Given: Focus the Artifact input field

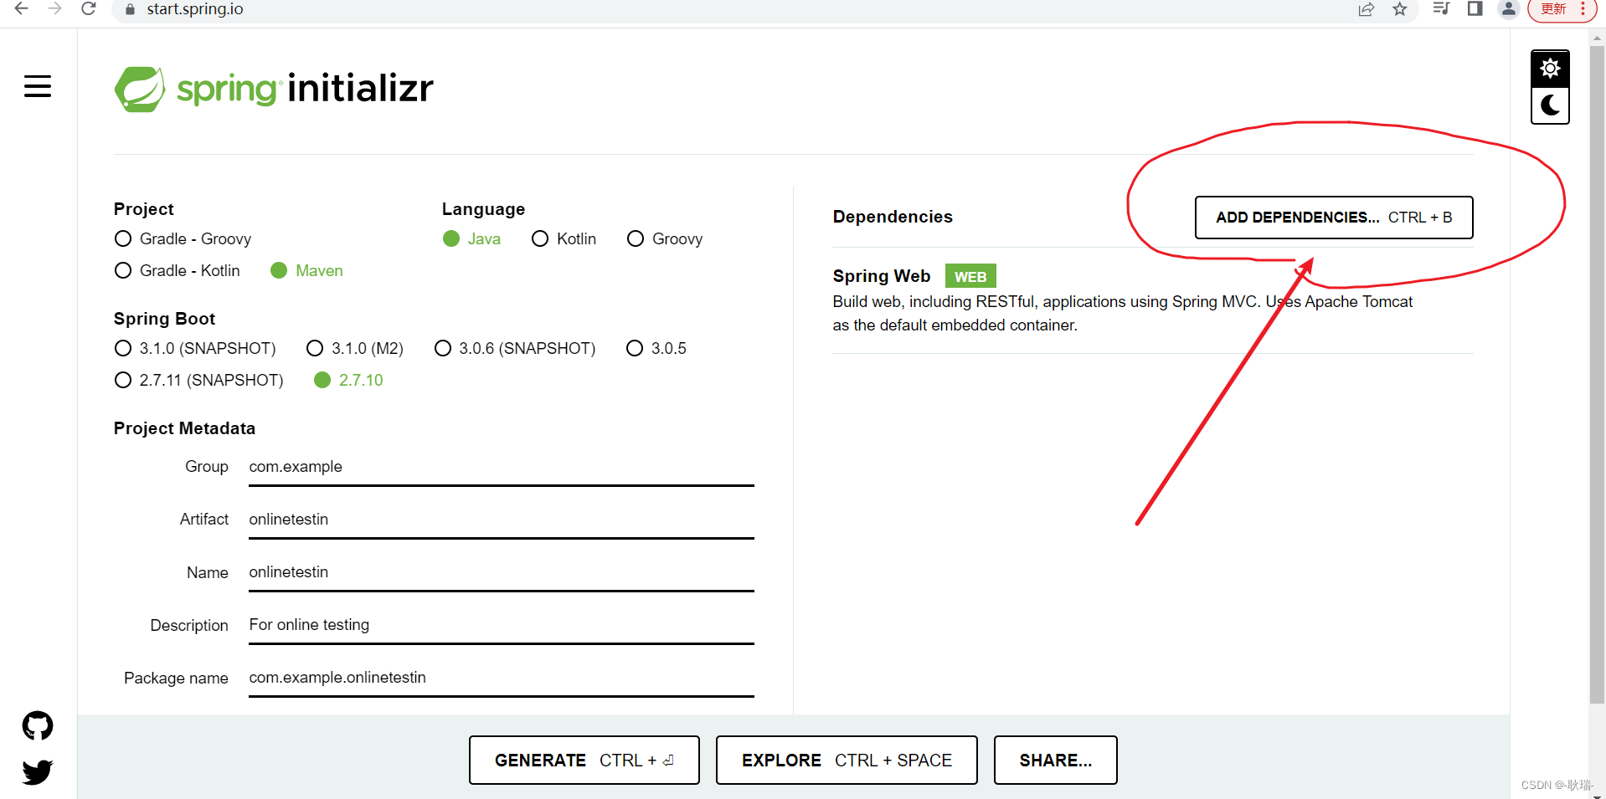Looking at the screenshot, I should pos(502,520).
